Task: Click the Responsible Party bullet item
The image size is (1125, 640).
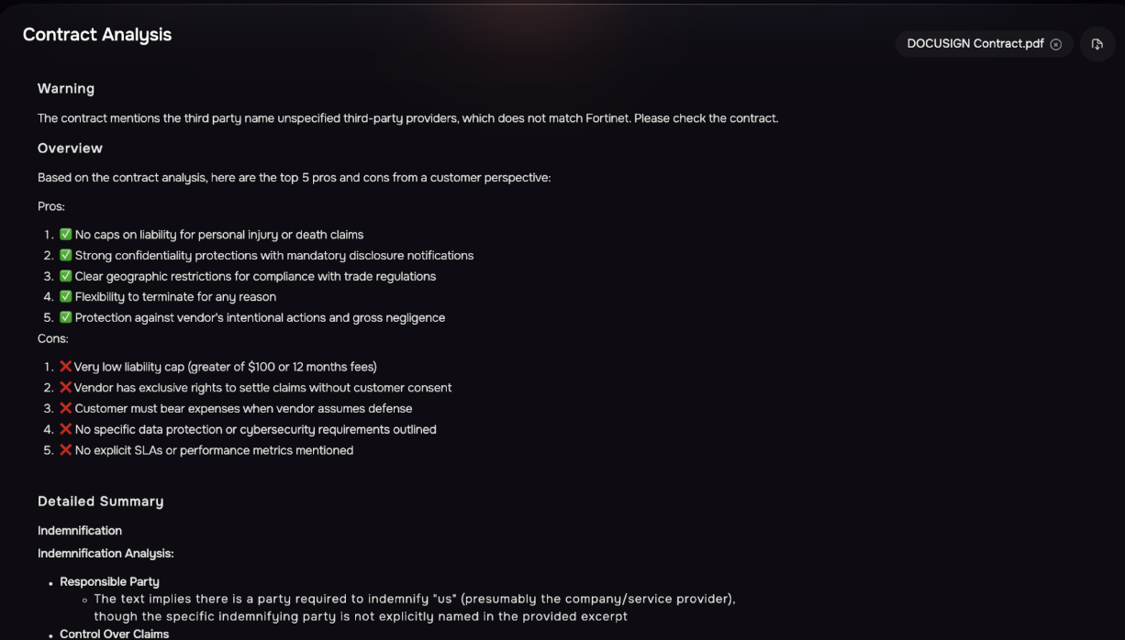Action: pos(109,581)
